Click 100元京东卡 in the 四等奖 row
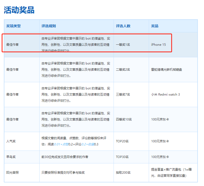 click(160, 119)
